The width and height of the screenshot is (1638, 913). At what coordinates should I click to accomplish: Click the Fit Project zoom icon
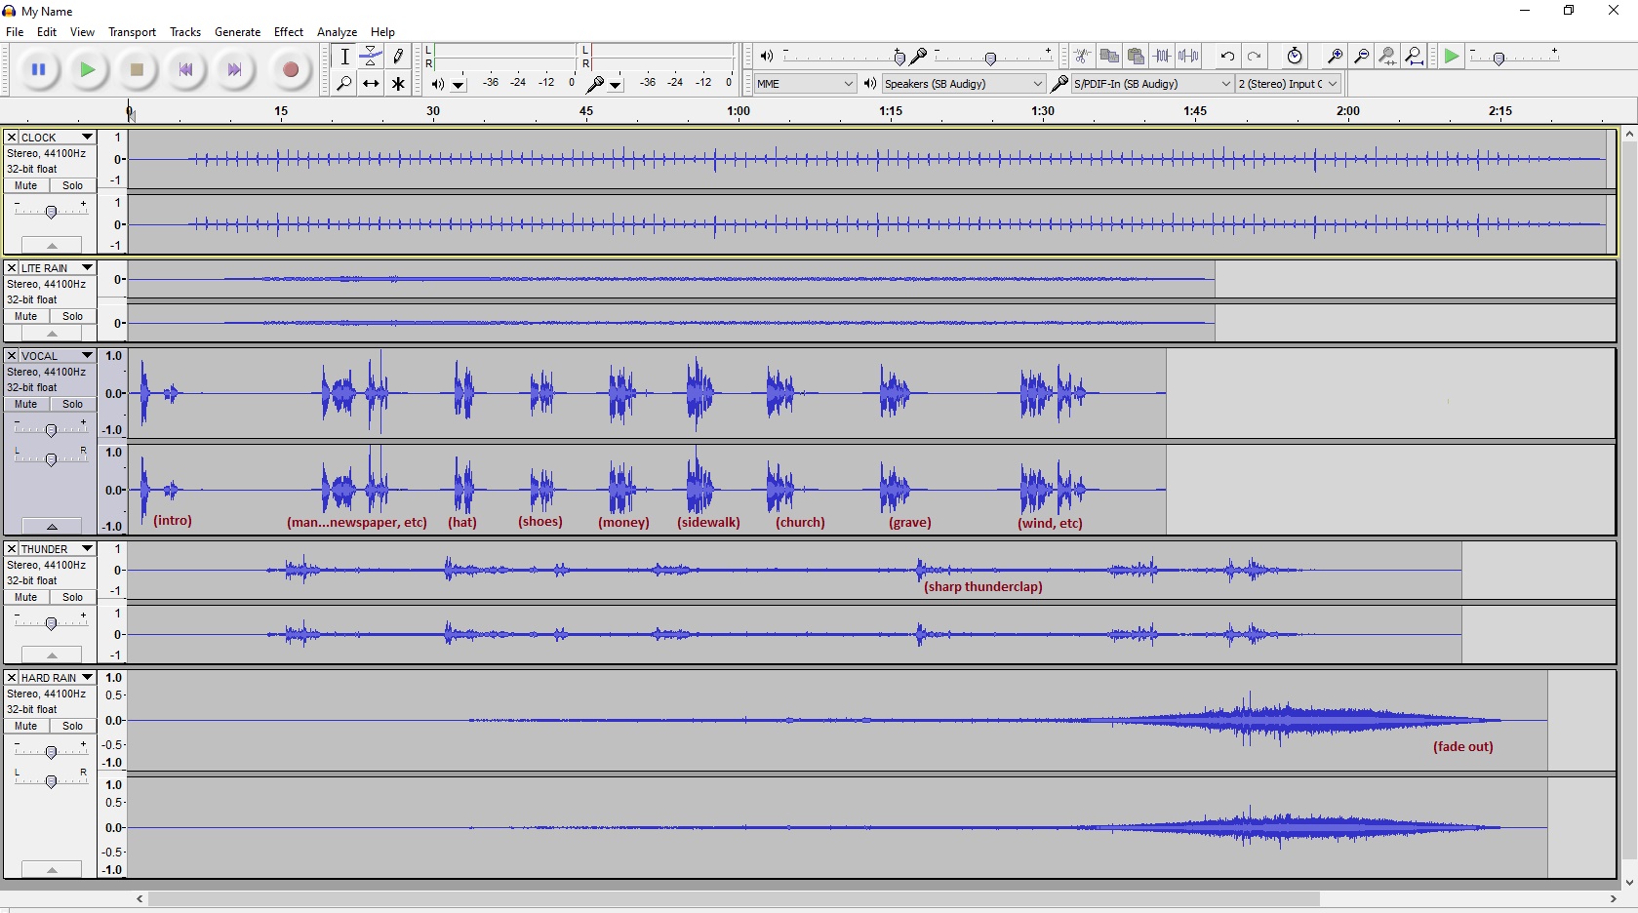click(1415, 57)
